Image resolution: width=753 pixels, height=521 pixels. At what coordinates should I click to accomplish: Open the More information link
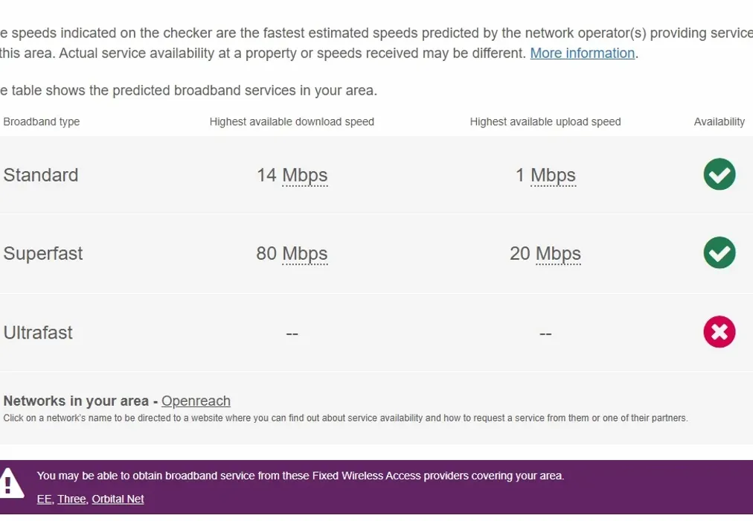(x=582, y=53)
